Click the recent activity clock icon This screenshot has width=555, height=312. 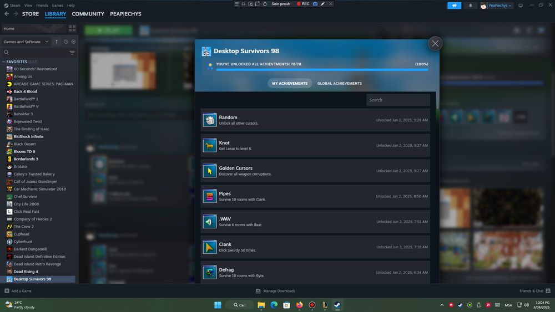coord(66,42)
